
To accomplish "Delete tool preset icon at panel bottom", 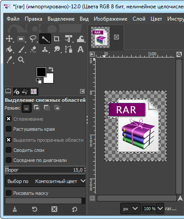I will pyautogui.click(x=54, y=209).
